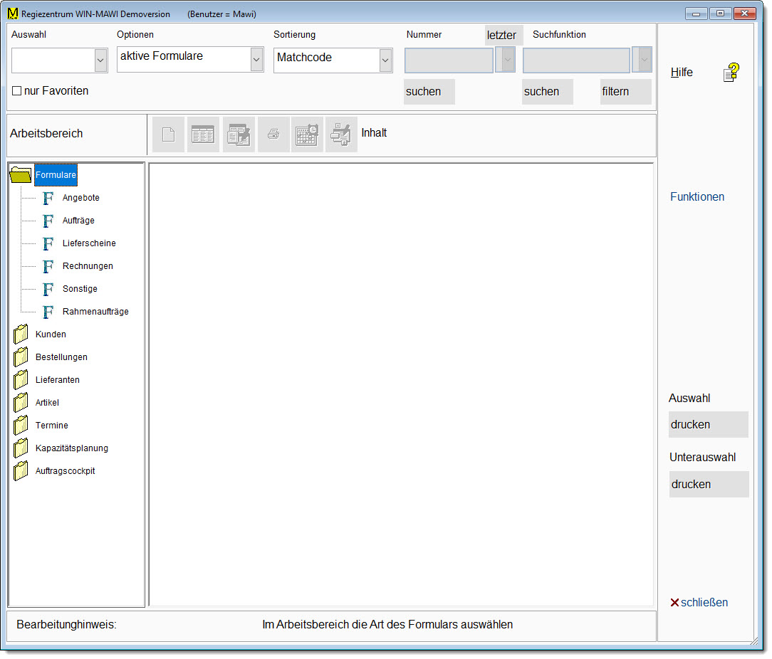The height and width of the screenshot is (659, 772).
Task: Click schließen to close the Regiezentrum
Action: click(699, 603)
